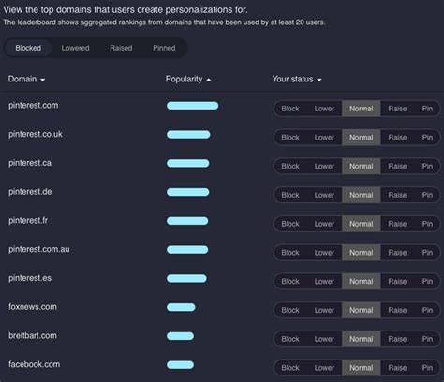This screenshot has height=382, width=444.
Task: Set pinterest.com to Lower
Action: [x=324, y=109]
